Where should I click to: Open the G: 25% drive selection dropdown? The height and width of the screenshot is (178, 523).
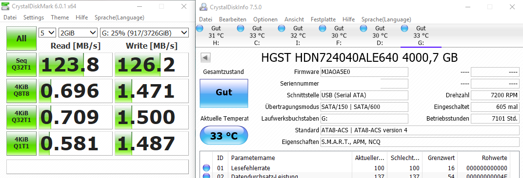pos(144,33)
